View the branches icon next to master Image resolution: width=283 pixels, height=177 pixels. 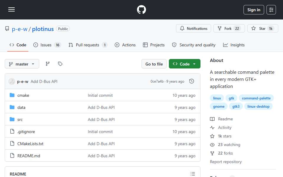pos(48,64)
